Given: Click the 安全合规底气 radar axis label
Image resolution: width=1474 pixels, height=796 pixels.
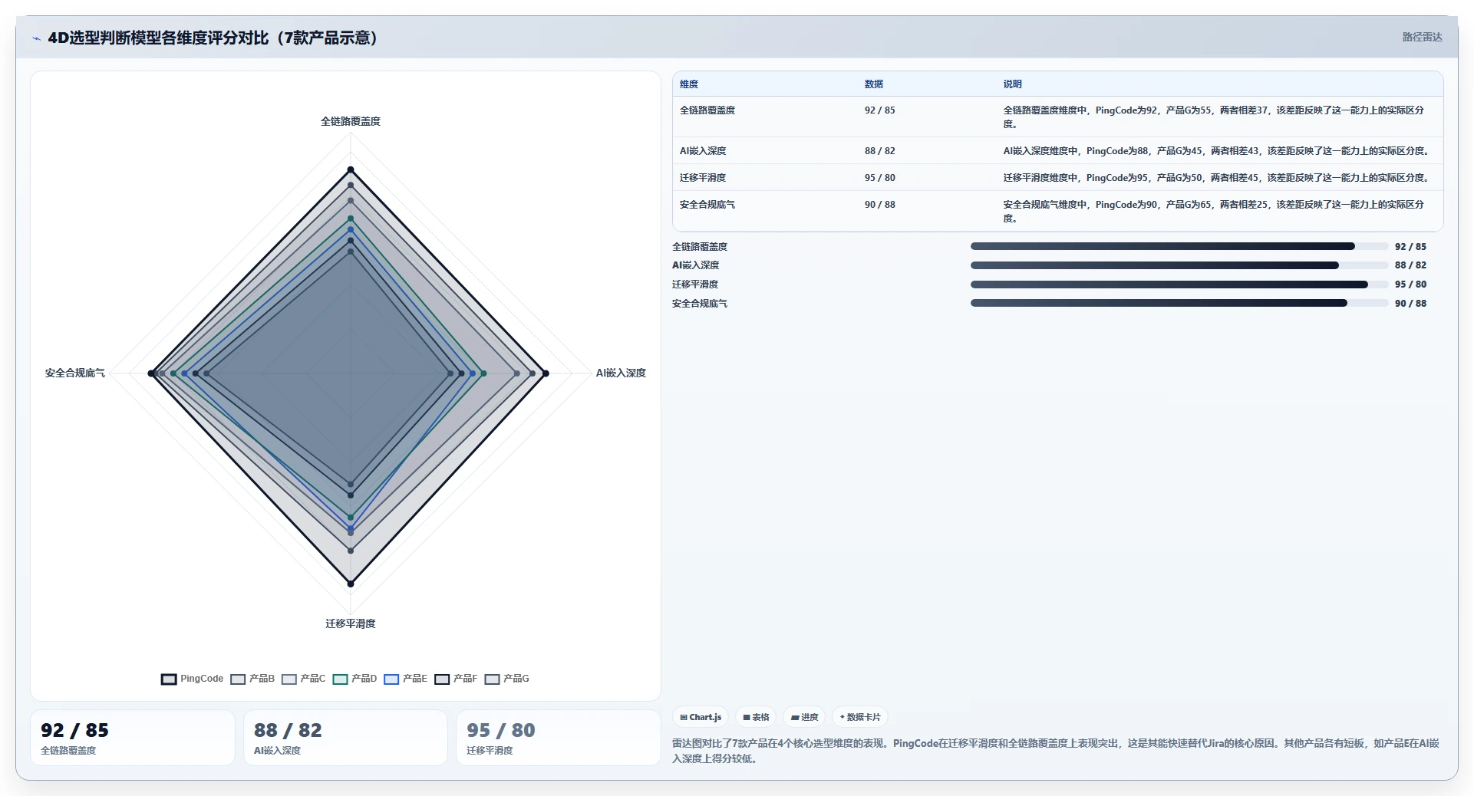Looking at the screenshot, I should point(75,373).
